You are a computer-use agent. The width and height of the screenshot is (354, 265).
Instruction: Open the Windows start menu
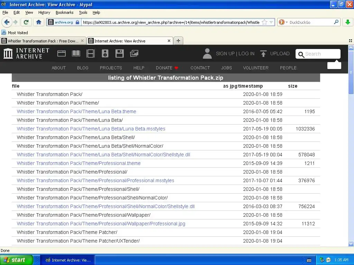coord(16,260)
